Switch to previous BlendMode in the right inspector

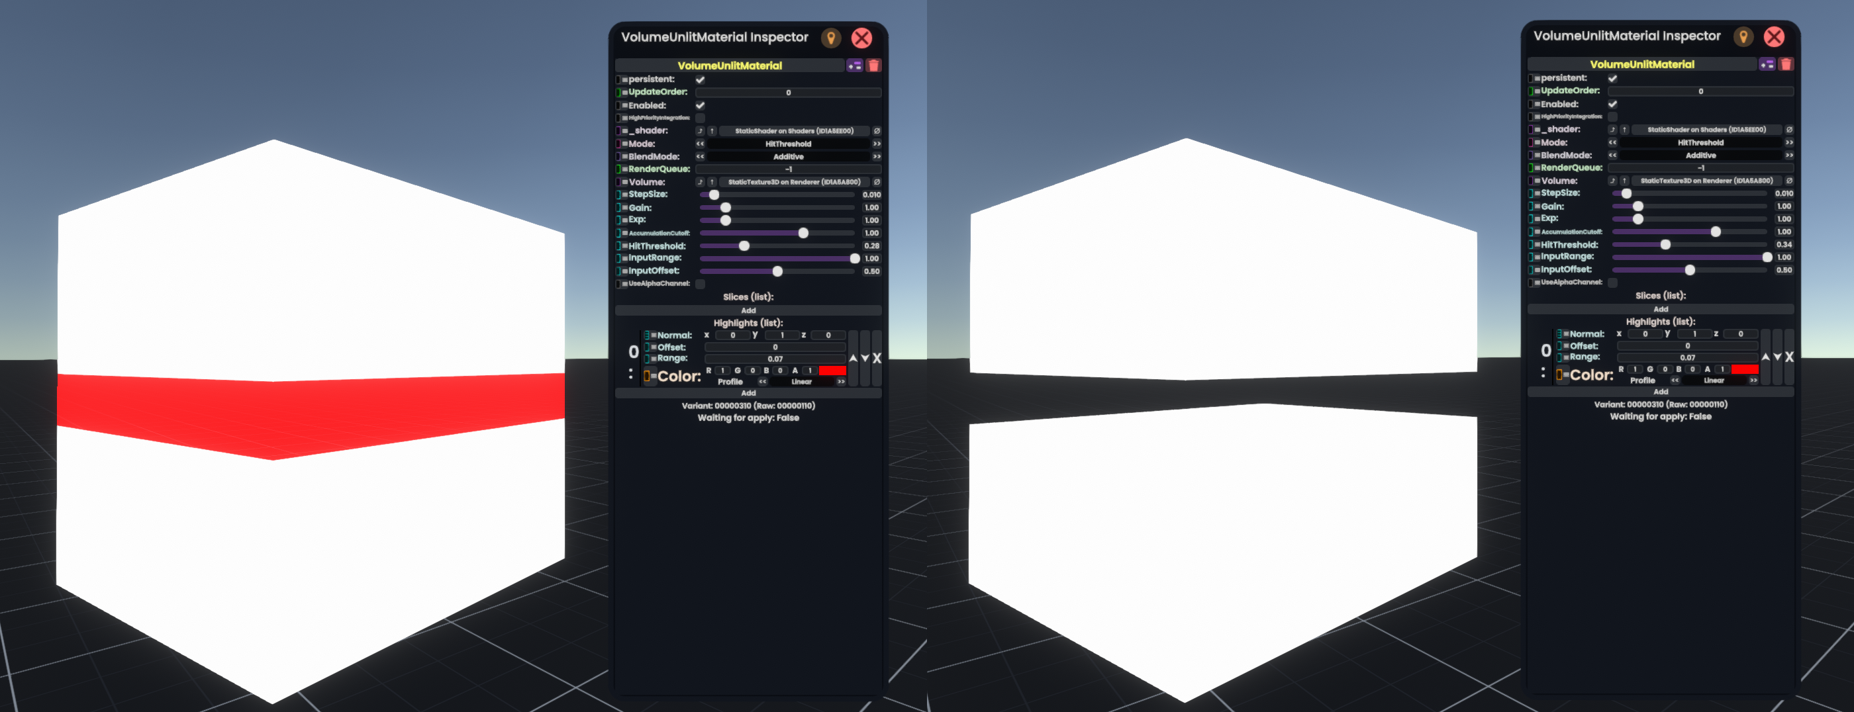pyautogui.click(x=1613, y=156)
